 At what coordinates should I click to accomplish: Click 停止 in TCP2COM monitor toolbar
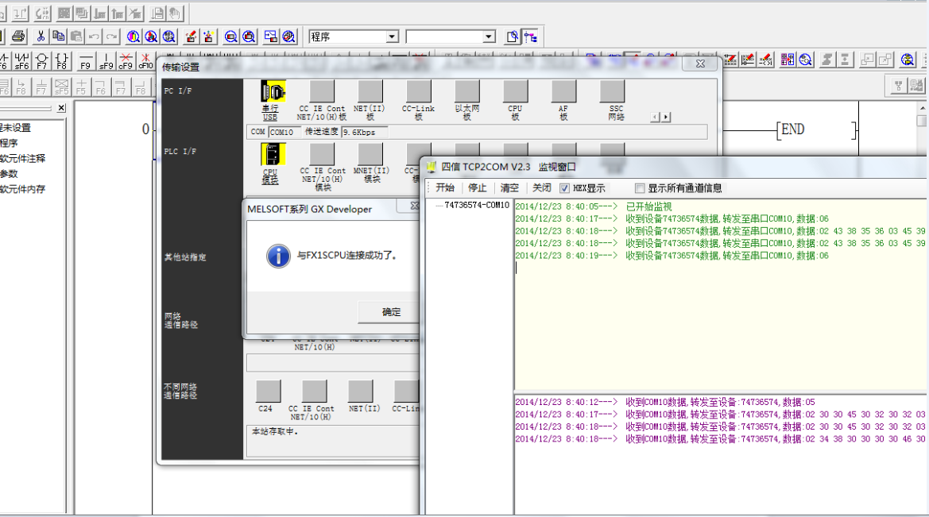tap(477, 187)
